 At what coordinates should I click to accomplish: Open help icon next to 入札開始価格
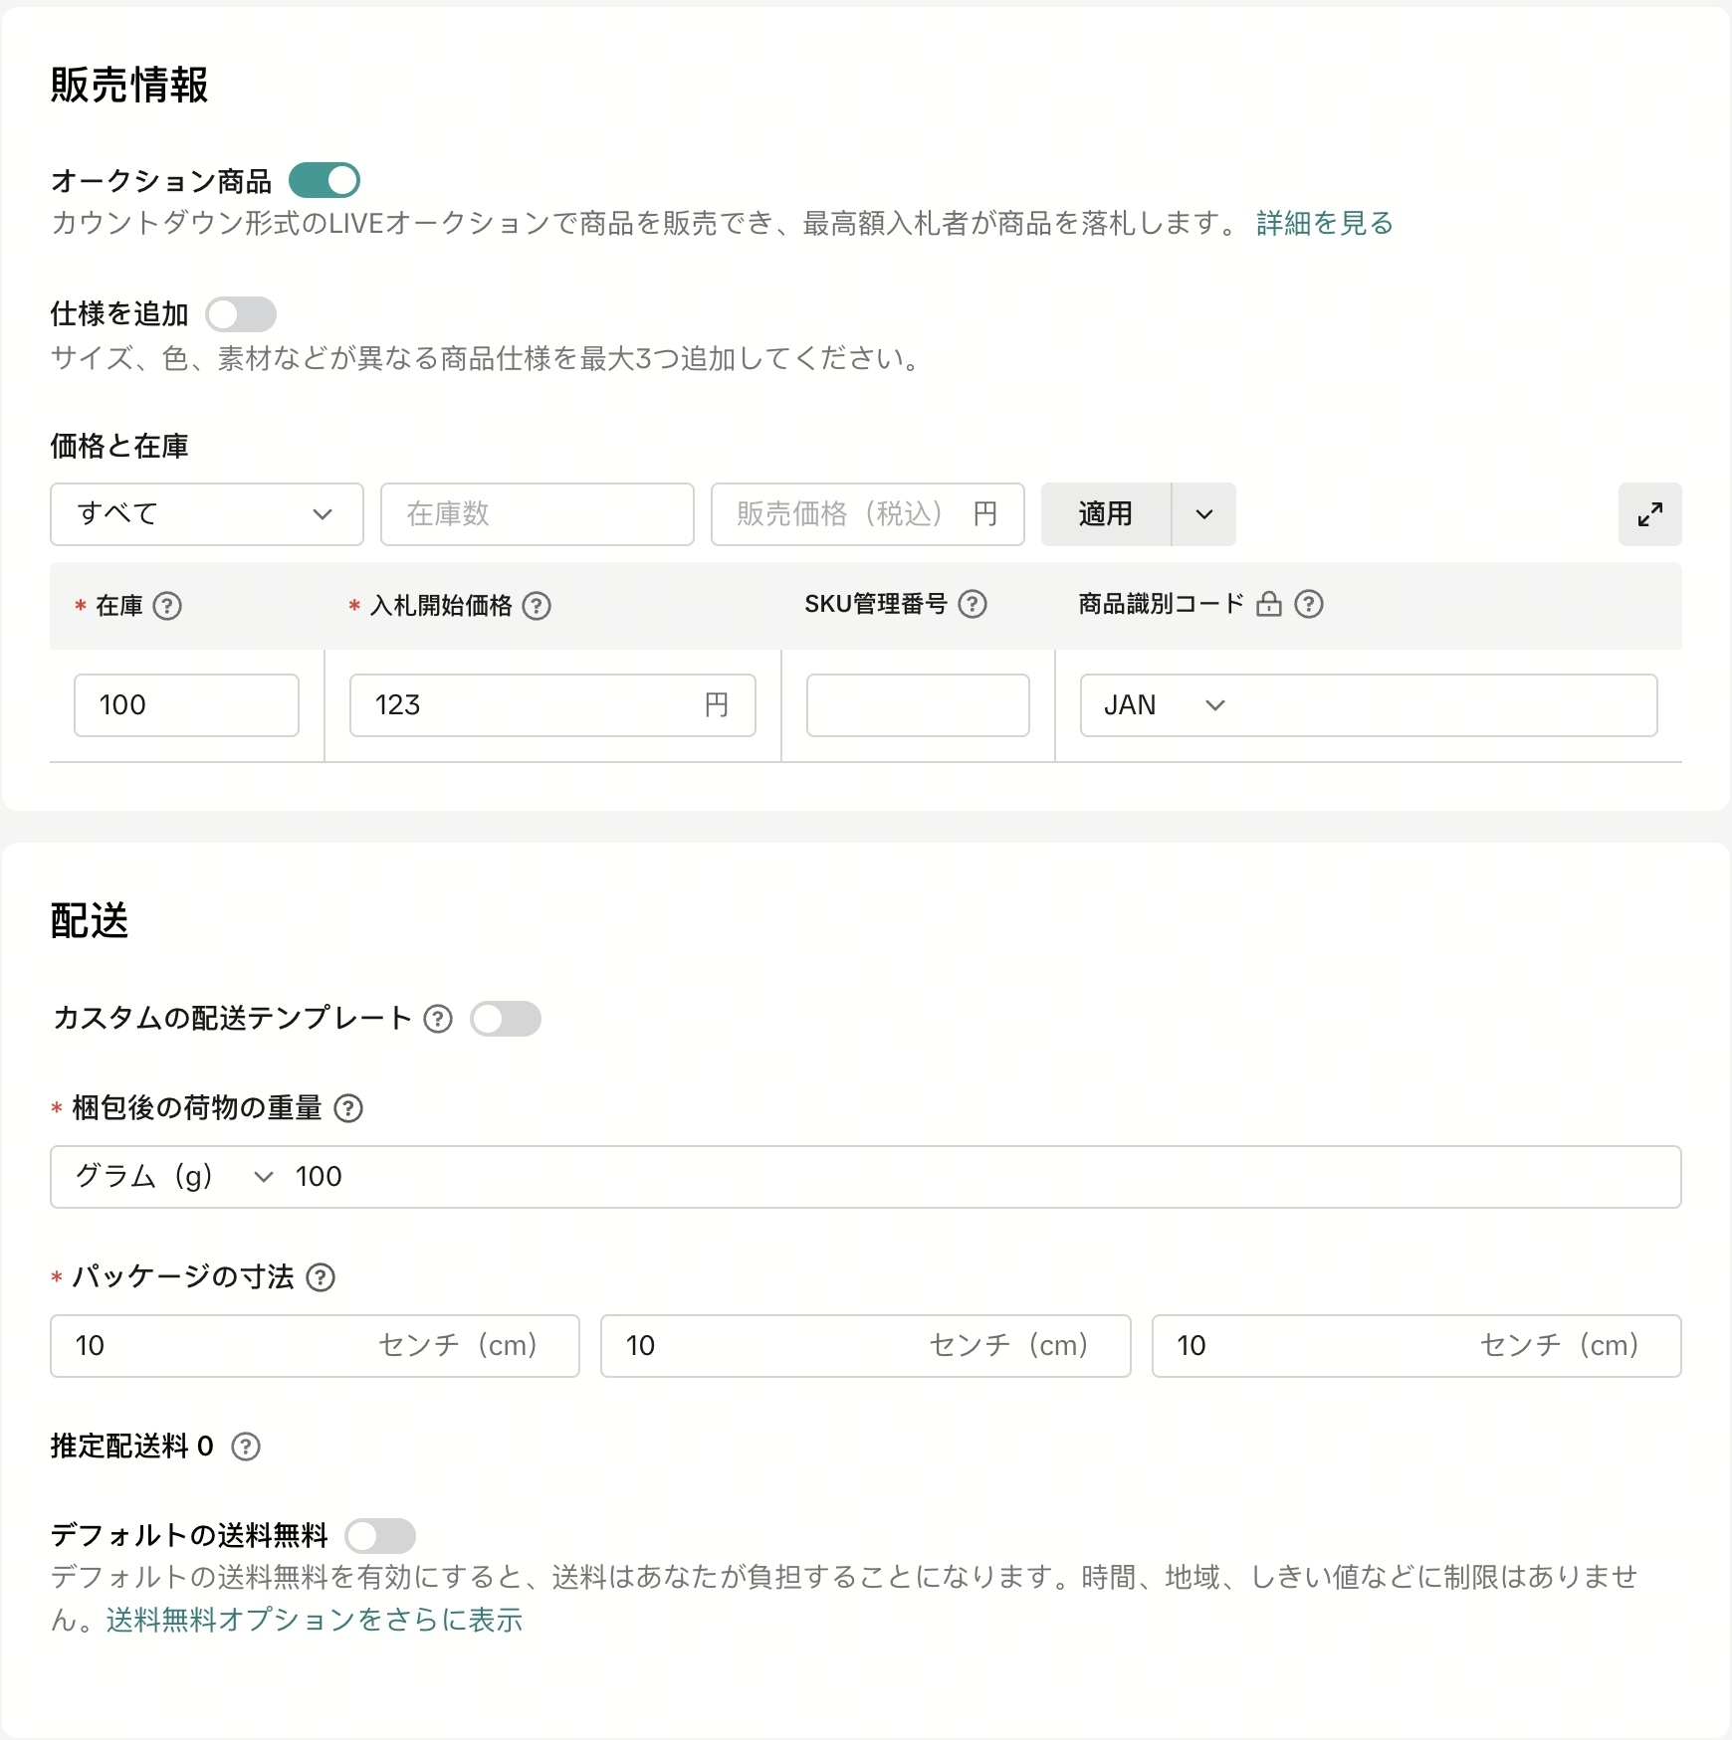pos(537,605)
